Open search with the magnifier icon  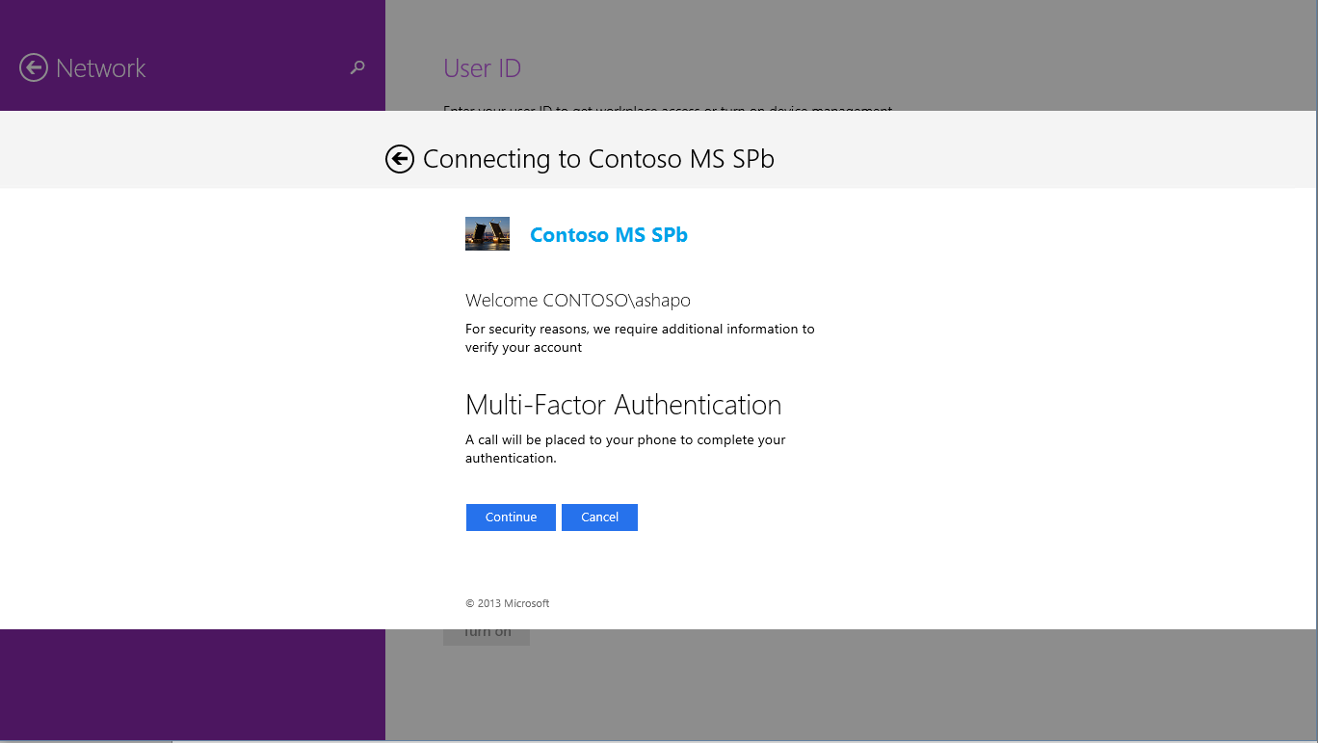pos(357,67)
